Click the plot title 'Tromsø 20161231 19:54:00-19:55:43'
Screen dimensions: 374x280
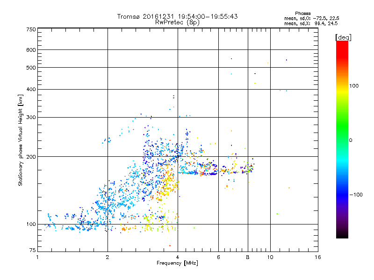pyautogui.click(x=177, y=16)
